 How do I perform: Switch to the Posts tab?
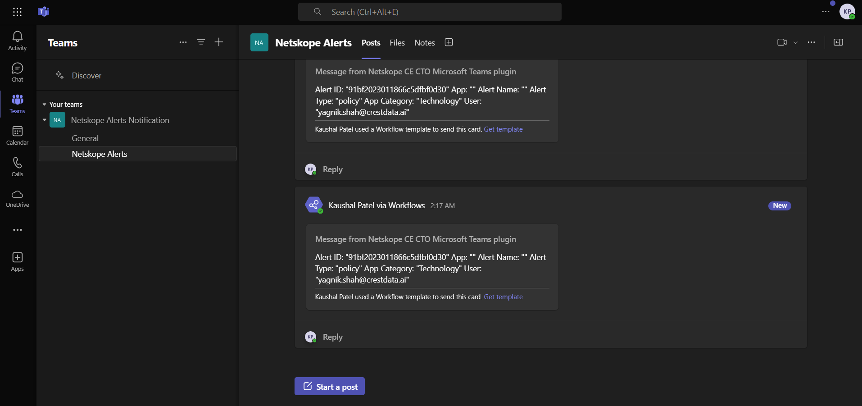(x=371, y=43)
